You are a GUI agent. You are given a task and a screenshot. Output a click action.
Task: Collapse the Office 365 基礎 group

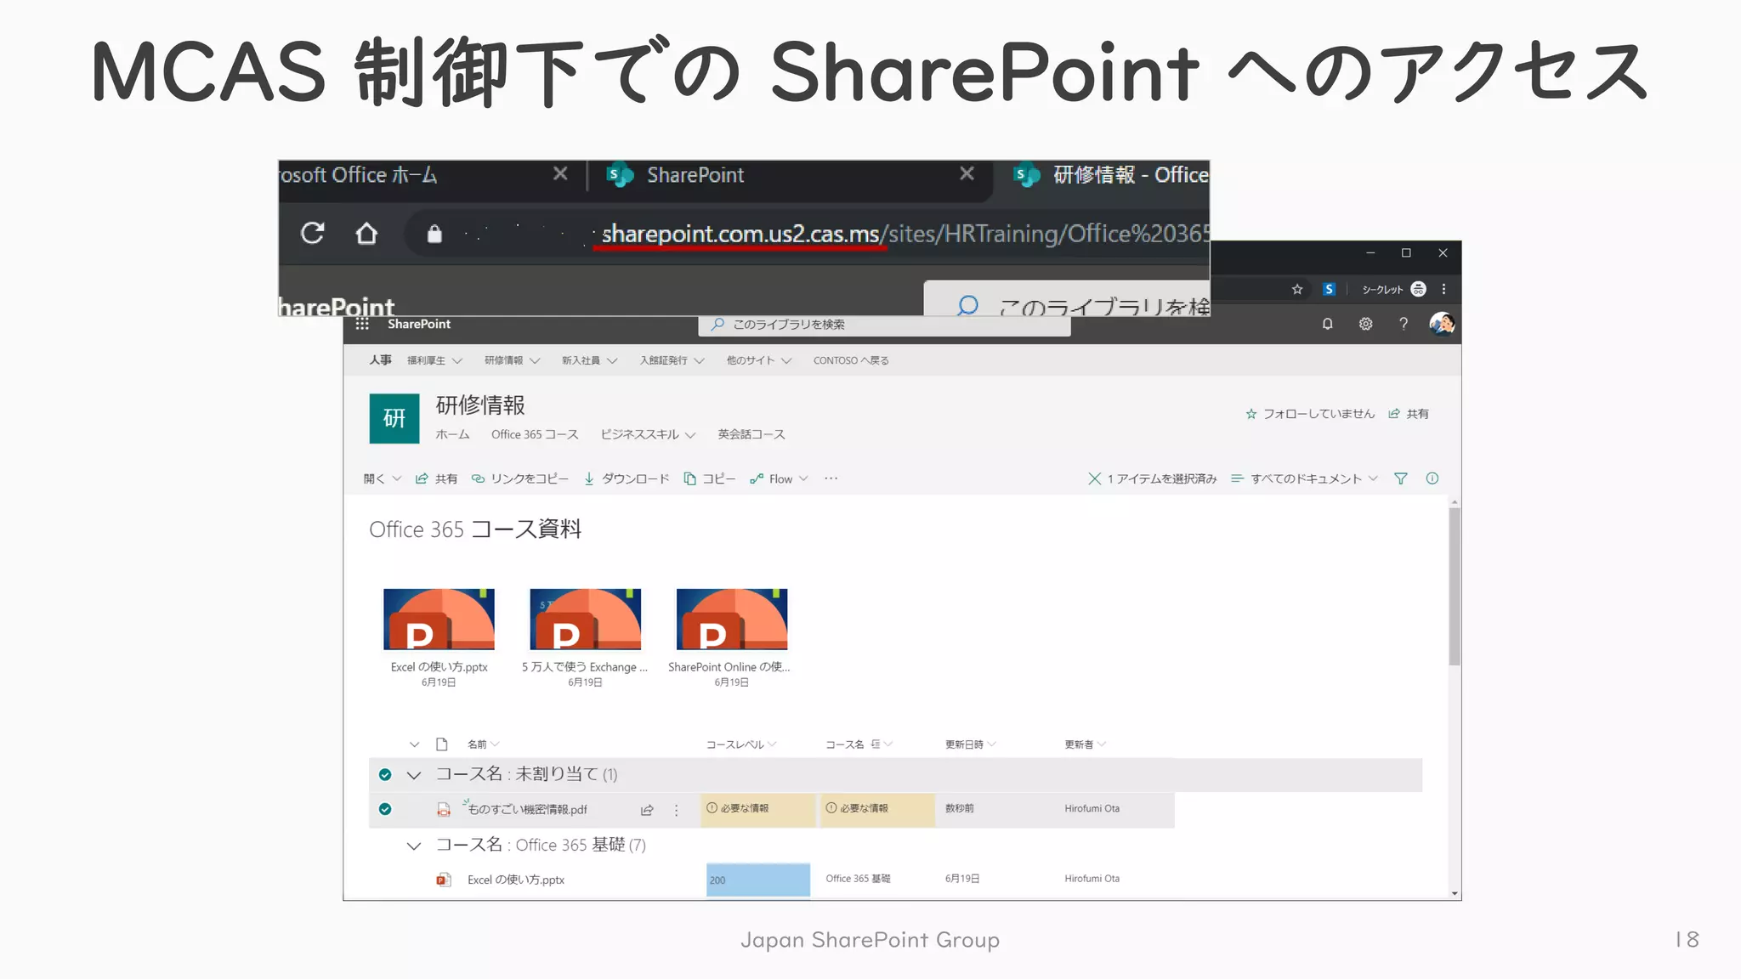point(414,845)
